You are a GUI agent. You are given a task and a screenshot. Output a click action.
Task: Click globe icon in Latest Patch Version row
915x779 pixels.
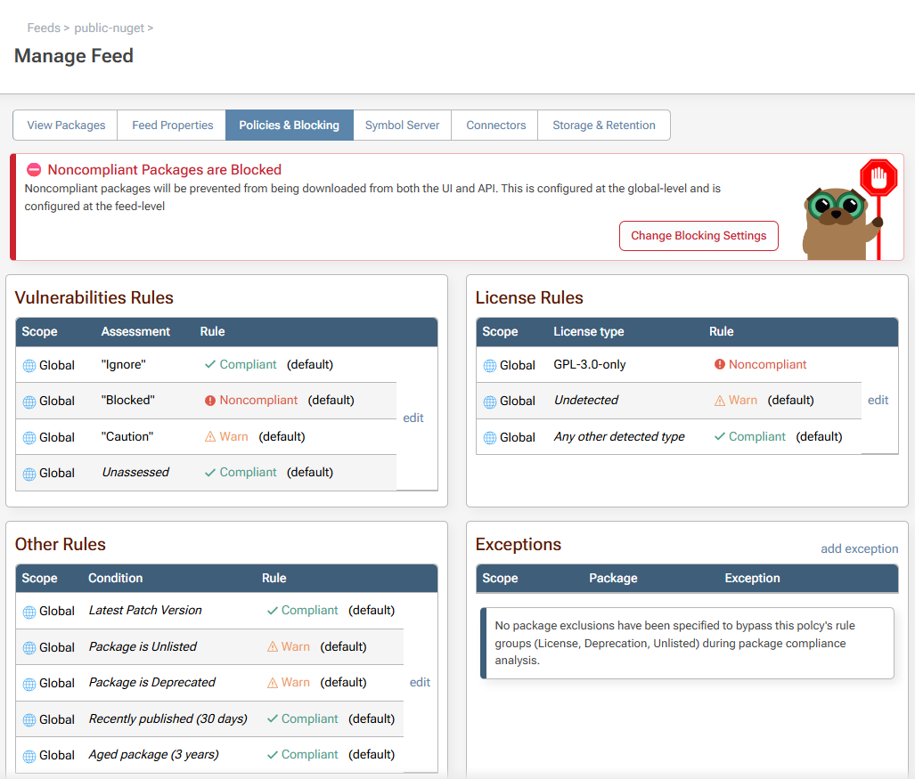29,612
